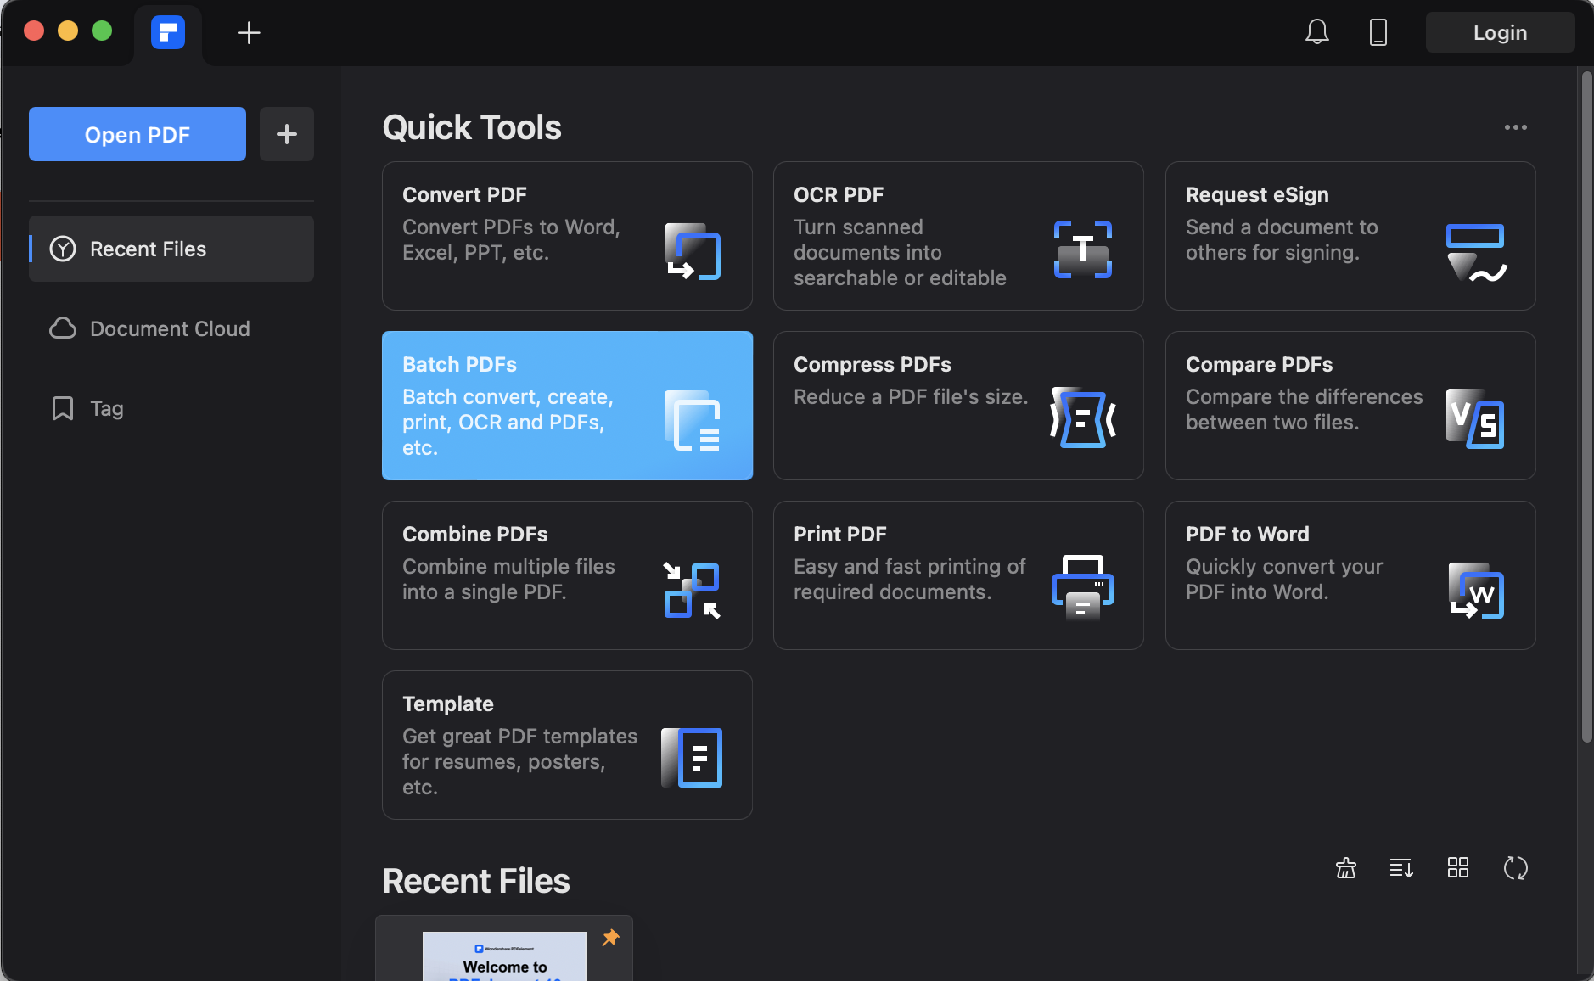Click the mobile device transfer icon
1594x981 pixels.
pyautogui.click(x=1377, y=32)
